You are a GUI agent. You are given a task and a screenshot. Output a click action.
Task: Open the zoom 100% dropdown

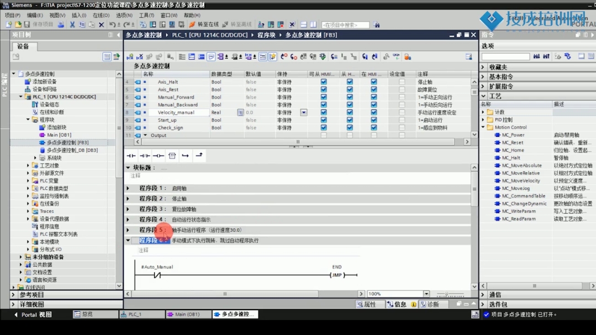426,294
